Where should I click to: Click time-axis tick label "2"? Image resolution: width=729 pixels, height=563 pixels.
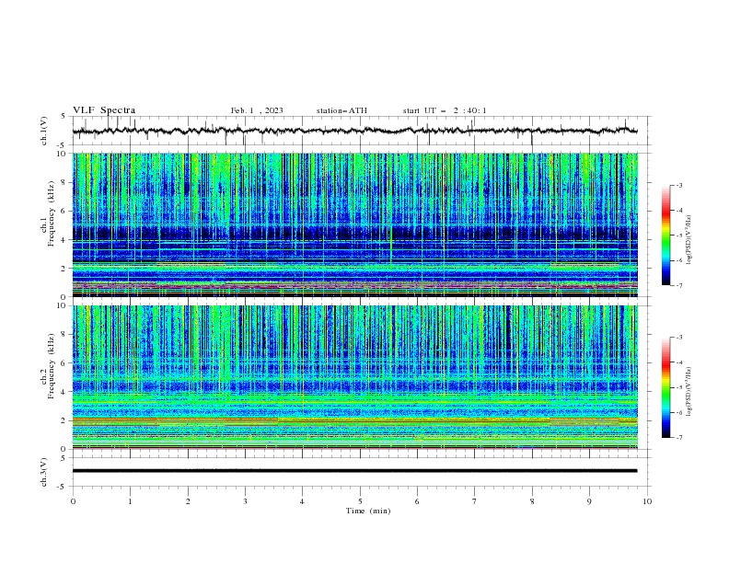point(188,501)
